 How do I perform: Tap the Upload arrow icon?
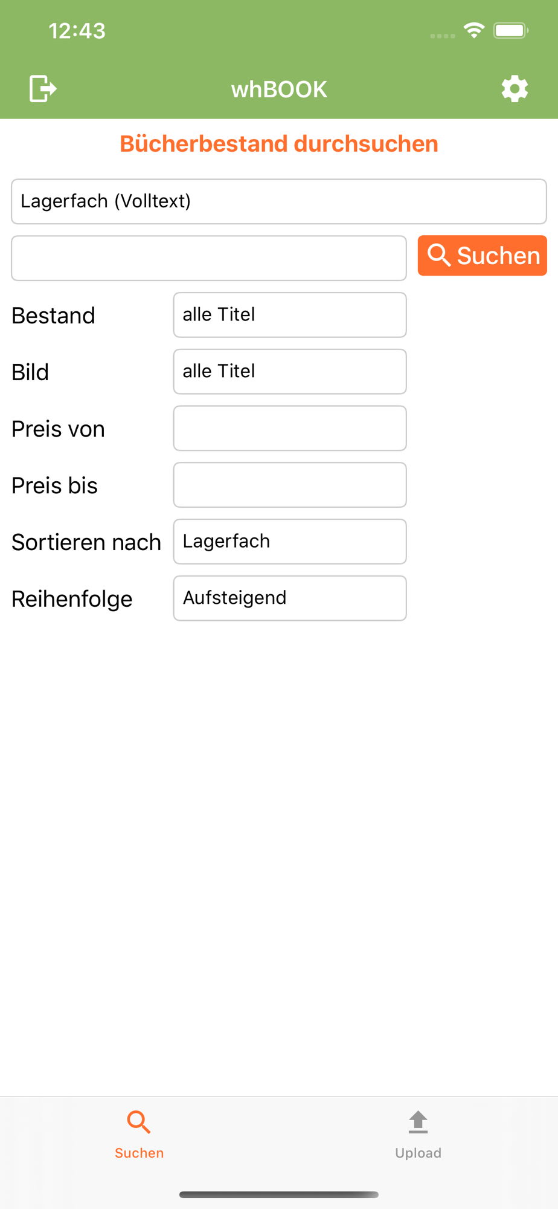418,1122
